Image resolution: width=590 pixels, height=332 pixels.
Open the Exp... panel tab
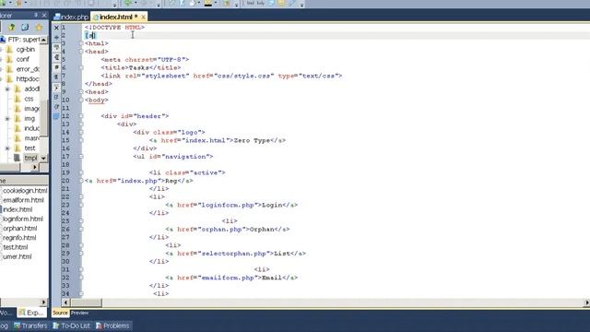click(x=31, y=313)
